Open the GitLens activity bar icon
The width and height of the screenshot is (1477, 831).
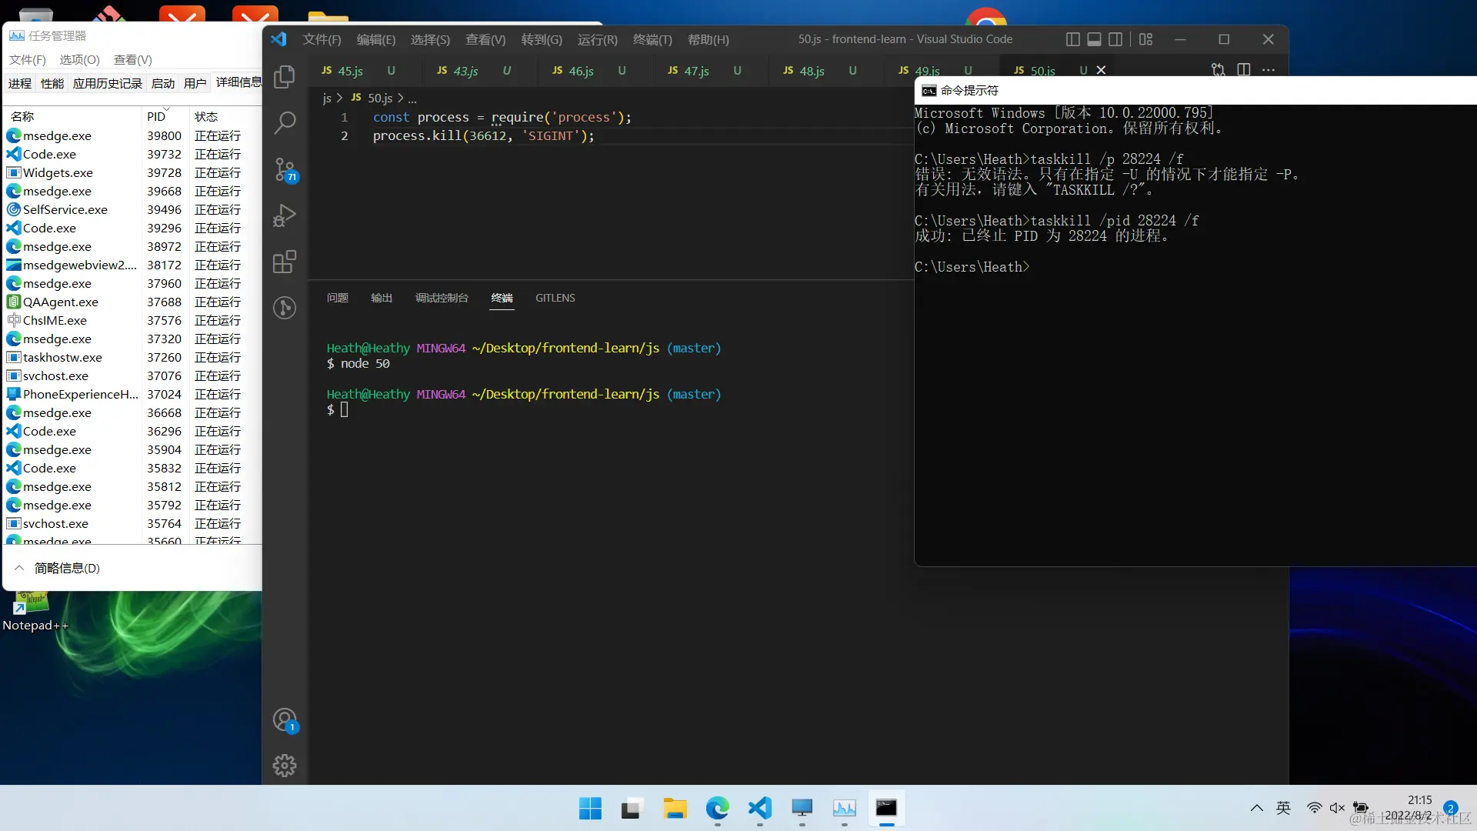pyautogui.click(x=285, y=308)
